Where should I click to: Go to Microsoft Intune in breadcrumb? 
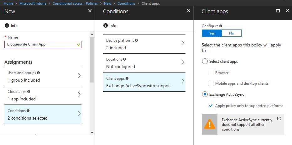33,3
